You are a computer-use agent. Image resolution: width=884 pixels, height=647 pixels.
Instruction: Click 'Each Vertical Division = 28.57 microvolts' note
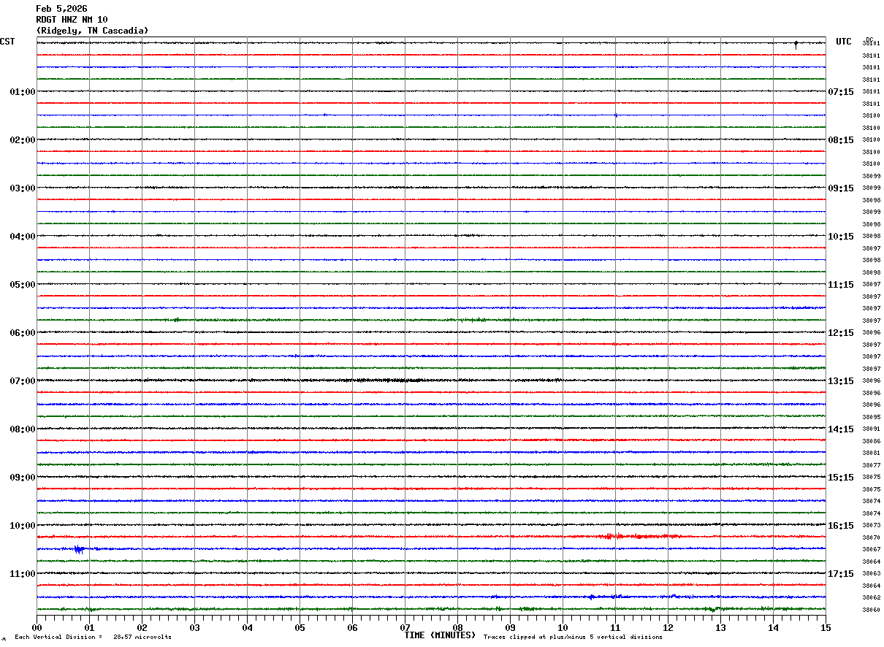pos(94,638)
